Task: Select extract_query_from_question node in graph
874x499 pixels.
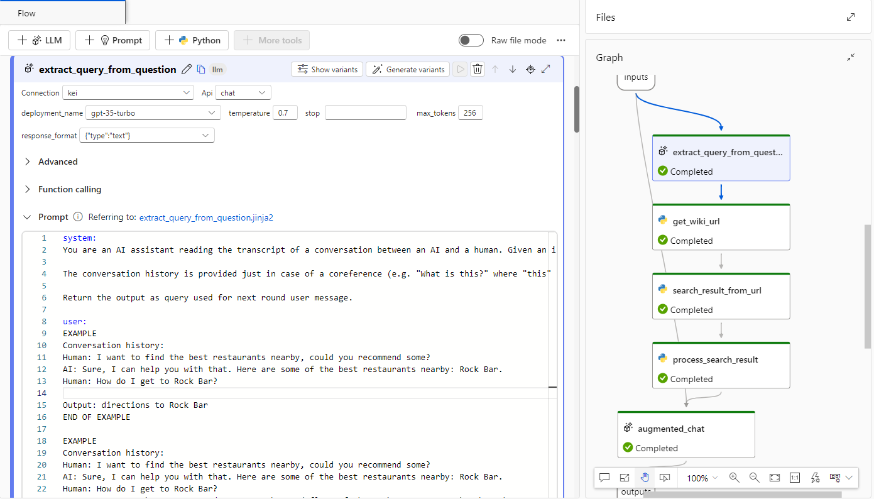Action: (x=721, y=158)
